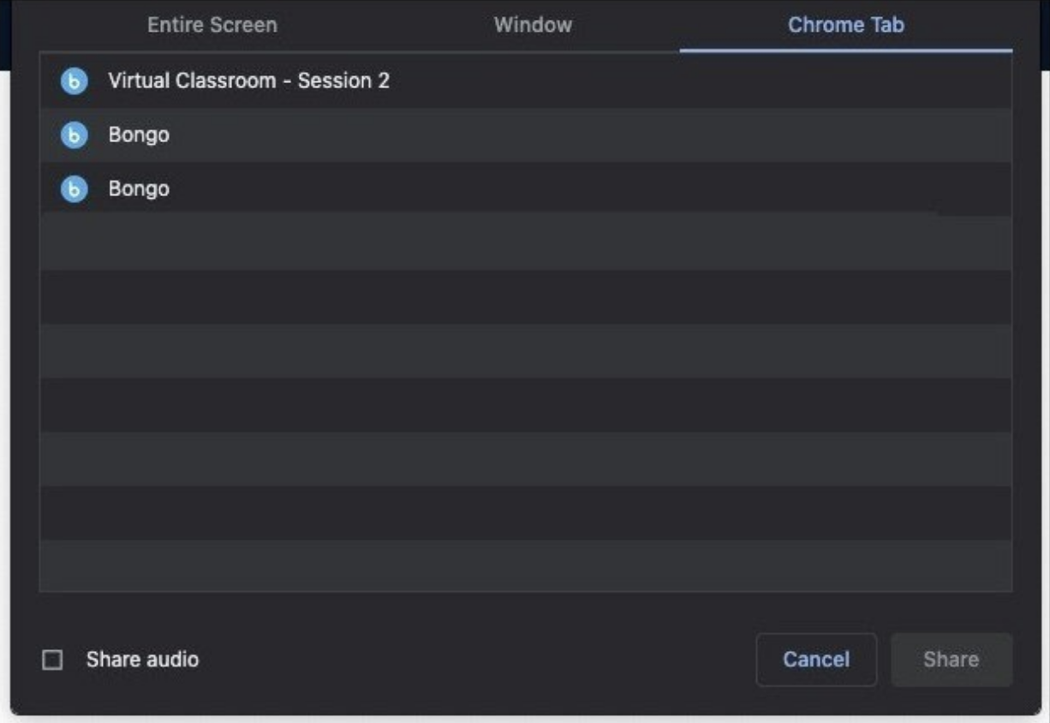This screenshot has height=723, width=1050.
Task: Click the Share audio label text
Action: pyautogui.click(x=142, y=660)
